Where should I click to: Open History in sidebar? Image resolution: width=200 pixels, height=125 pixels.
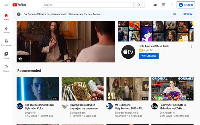[6, 68]
